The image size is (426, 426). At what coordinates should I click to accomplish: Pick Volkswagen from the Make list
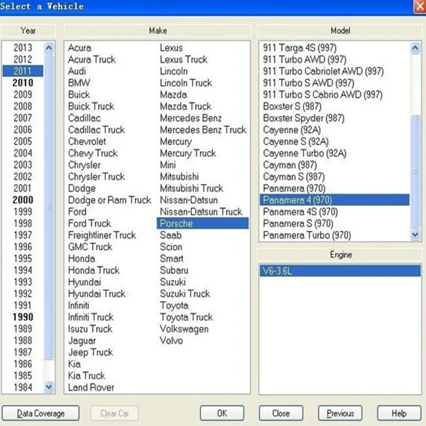[185, 329]
